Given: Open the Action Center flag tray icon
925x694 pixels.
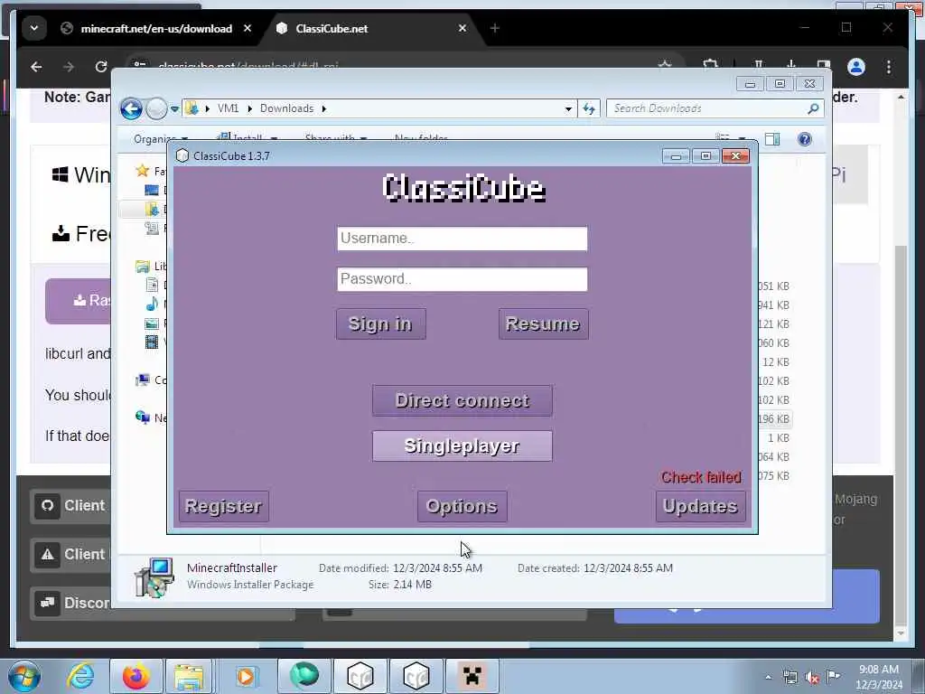Looking at the screenshot, I should (833, 677).
